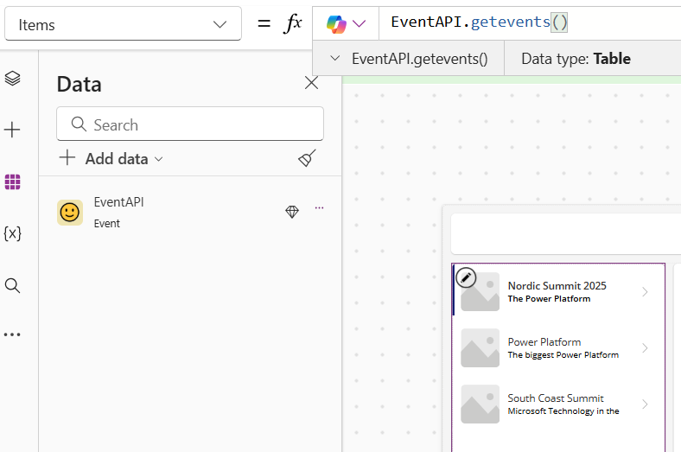This screenshot has height=452, width=681.
Task: Select the Data grid icon in sidebar
Action: click(12, 182)
